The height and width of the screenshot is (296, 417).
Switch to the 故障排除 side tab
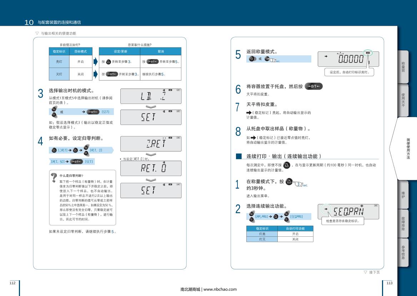[x=403, y=223]
